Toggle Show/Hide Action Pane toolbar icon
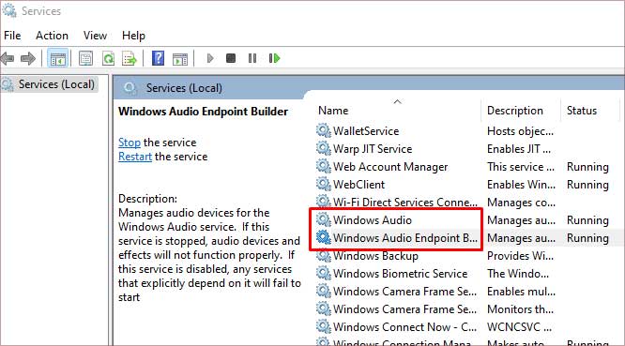Screen dimensions: 625x346 [x=180, y=59]
